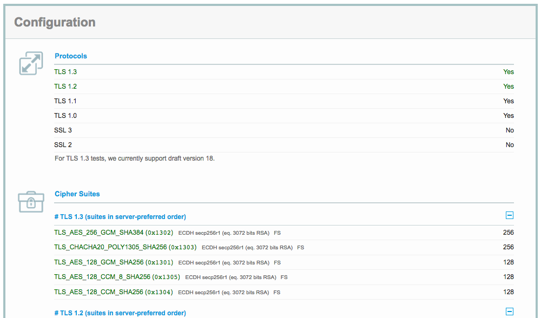Select the TLS 1.3 protocol row
The image size is (541, 318).
284,72
